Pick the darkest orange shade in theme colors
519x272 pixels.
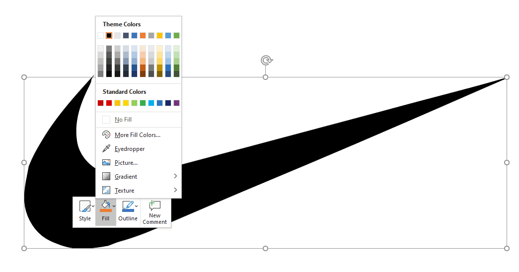[143, 74]
